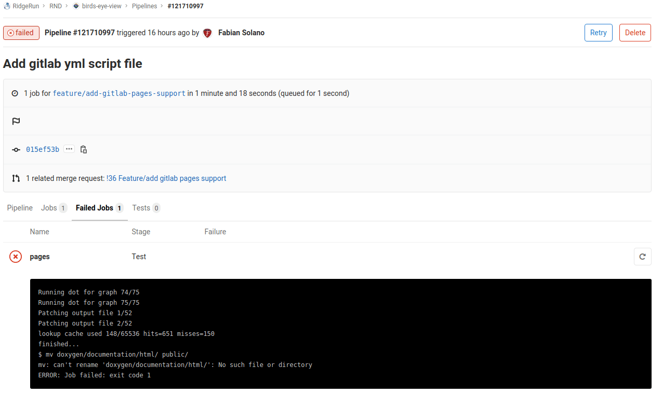Click the failed status icon beside pages
The height and width of the screenshot is (395, 663).
pyautogui.click(x=15, y=256)
